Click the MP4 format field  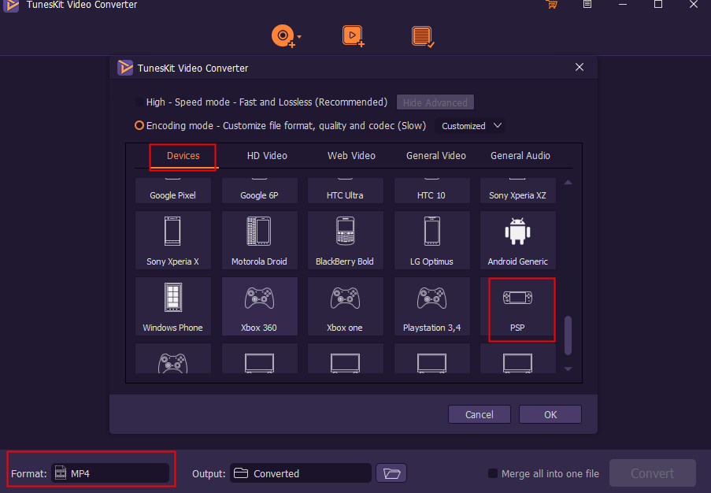coord(110,473)
